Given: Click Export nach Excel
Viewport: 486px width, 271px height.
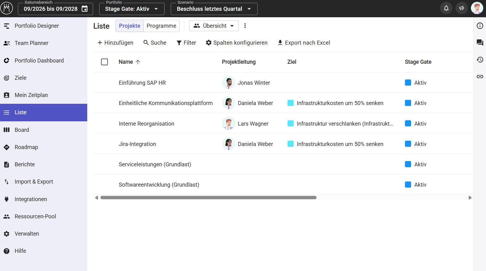Looking at the screenshot, I should [304, 43].
